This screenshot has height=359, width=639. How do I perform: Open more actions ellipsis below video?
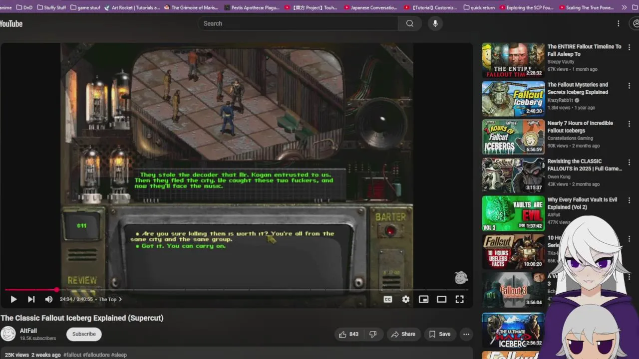[x=466, y=334]
